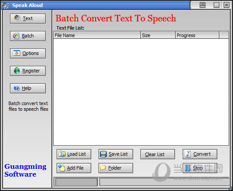The width and height of the screenshot is (233, 191).
Task: Save the current file list
Action: pyautogui.click(x=116, y=154)
